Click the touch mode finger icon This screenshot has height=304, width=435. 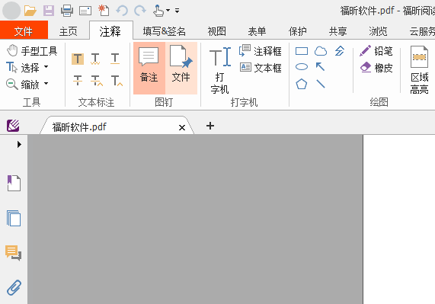(x=158, y=11)
